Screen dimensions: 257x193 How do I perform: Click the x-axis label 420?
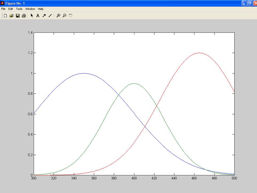click(154, 178)
